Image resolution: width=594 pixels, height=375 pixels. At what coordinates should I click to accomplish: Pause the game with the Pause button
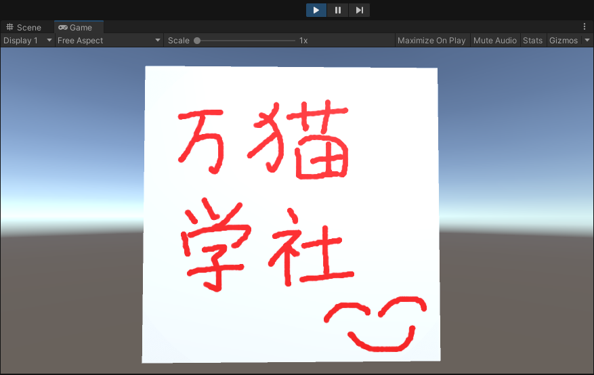pos(337,10)
